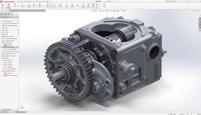Open the first feature tree panel tab icon
The image size is (201, 115).
[1, 14]
